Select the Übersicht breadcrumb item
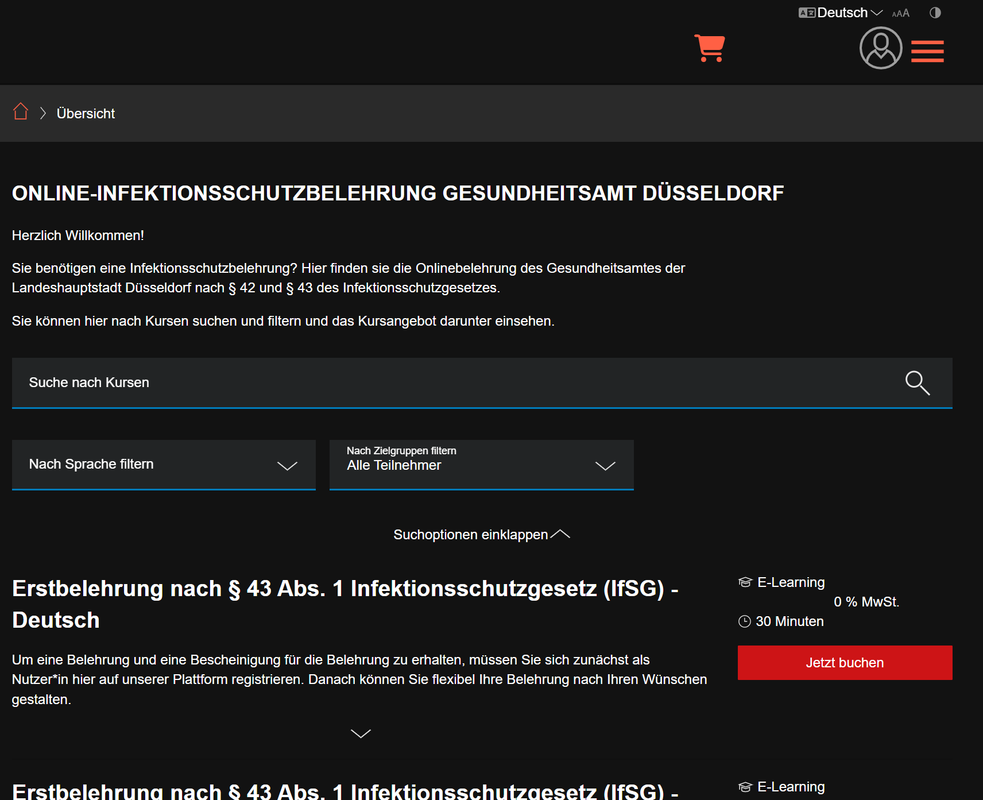Image resolution: width=983 pixels, height=800 pixels. 86,114
